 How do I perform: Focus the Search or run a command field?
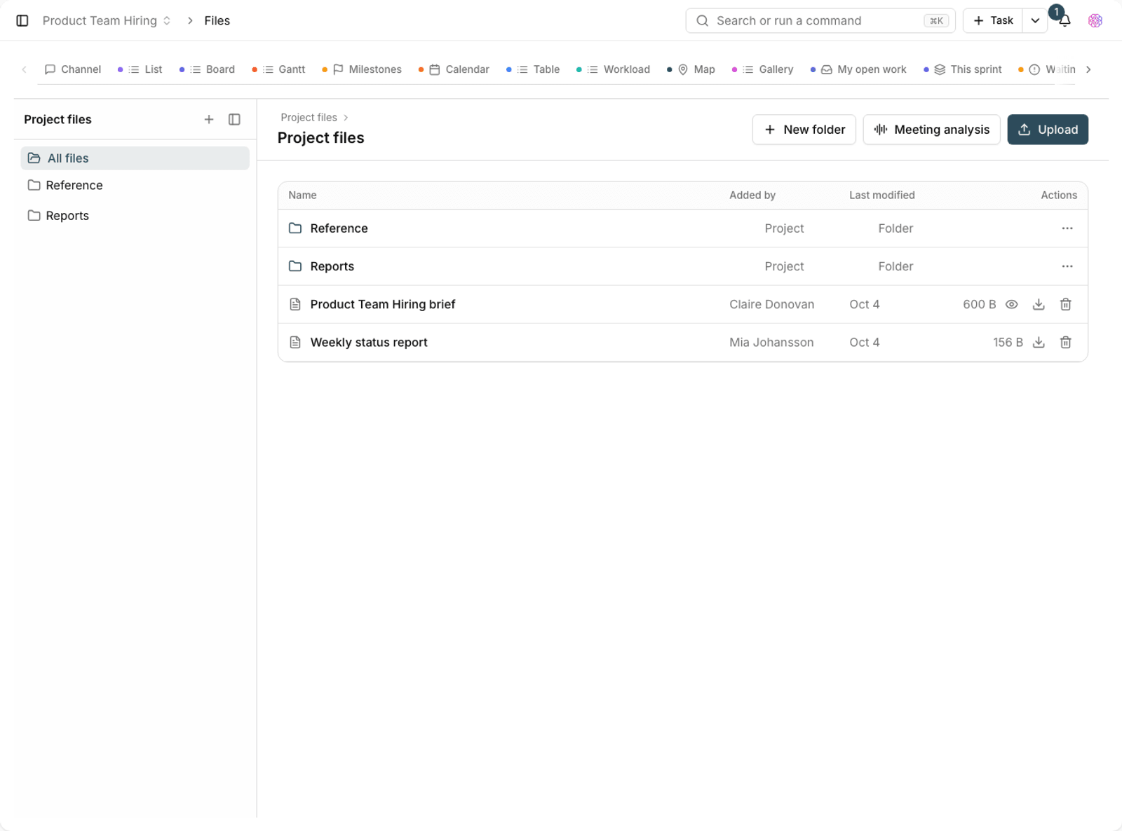click(820, 21)
